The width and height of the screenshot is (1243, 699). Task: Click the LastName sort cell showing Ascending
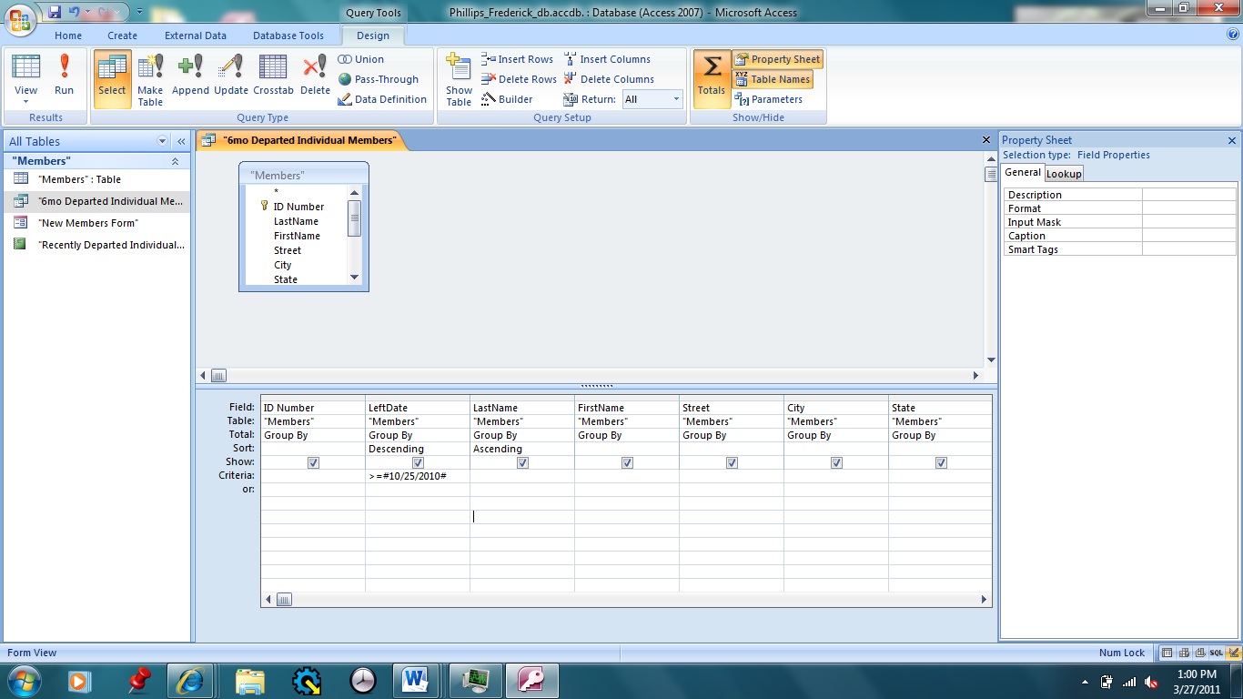tap(522, 449)
